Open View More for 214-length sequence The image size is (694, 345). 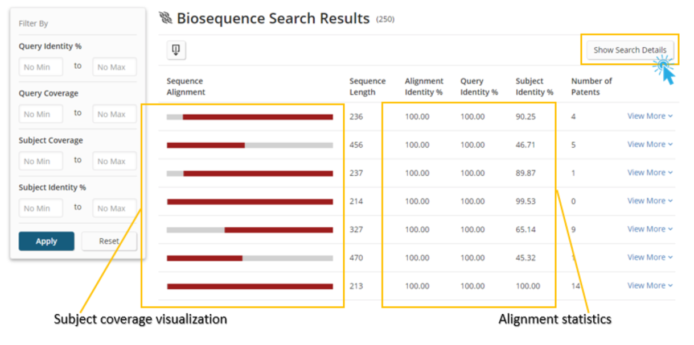pyautogui.click(x=650, y=201)
